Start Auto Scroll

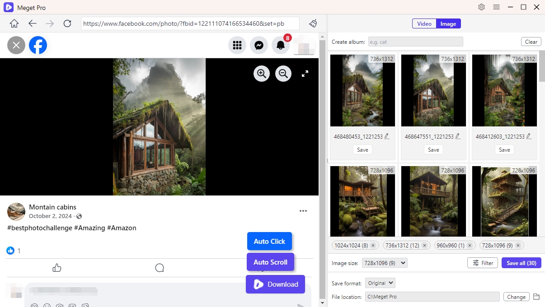pos(270,262)
